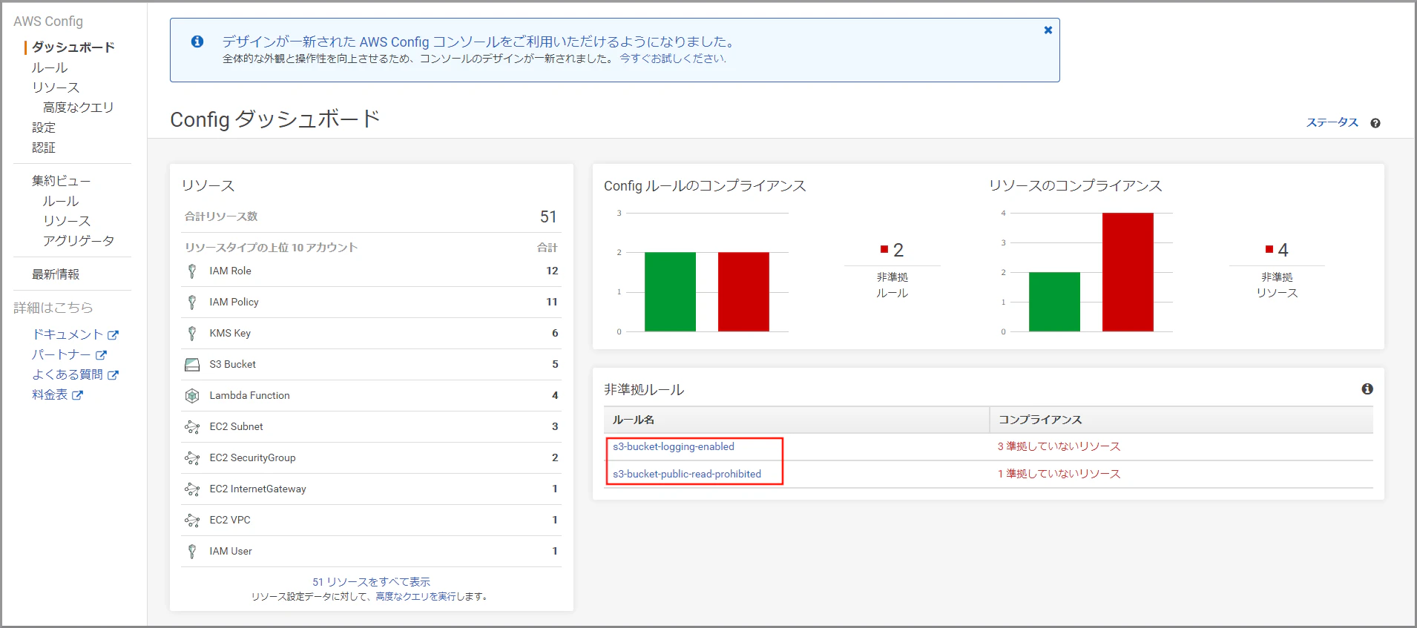Viewport: 1417px width, 628px height.
Task: Select ダッシュボード in the sidebar
Action: (x=73, y=47)
